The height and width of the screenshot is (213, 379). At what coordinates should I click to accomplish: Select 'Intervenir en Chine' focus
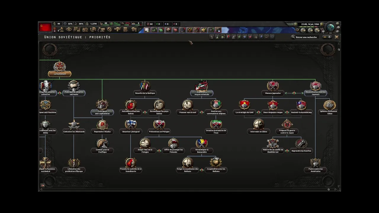[x=258, y=126]
